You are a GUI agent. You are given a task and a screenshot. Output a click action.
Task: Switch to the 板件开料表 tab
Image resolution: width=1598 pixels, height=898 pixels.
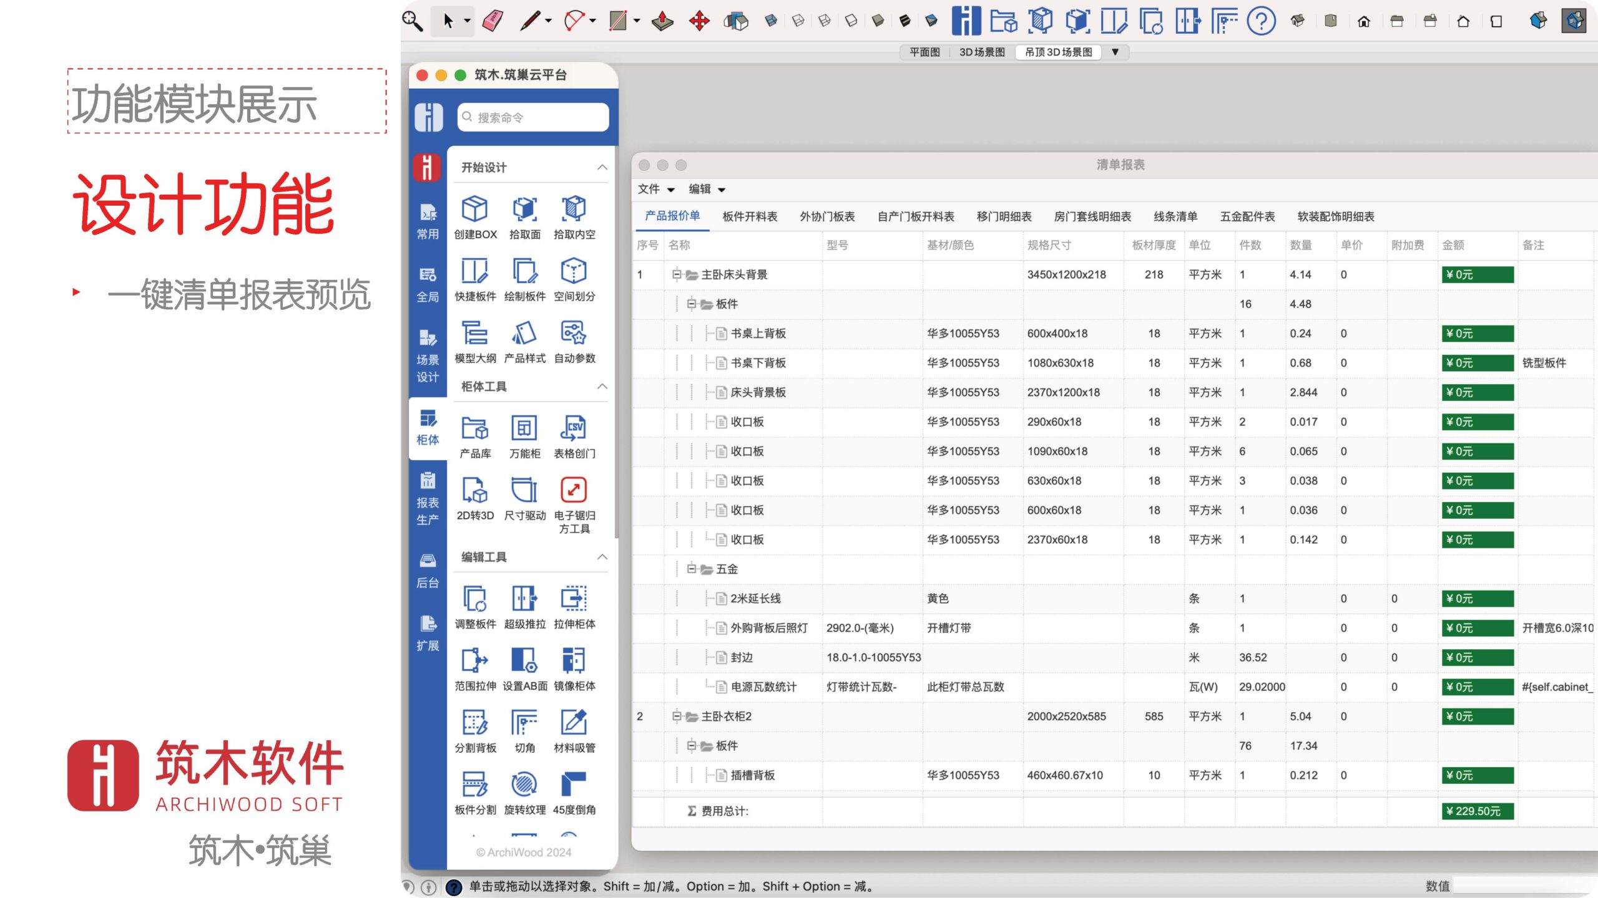pyautogui.click(x=750, y=216)
